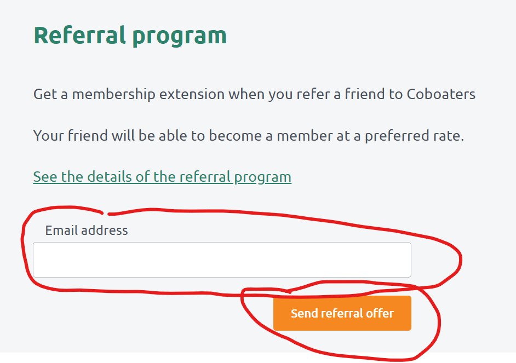This screenshot has height=363, width=516.
Task: Focus the Email address input field
Action: click(222, 260)
